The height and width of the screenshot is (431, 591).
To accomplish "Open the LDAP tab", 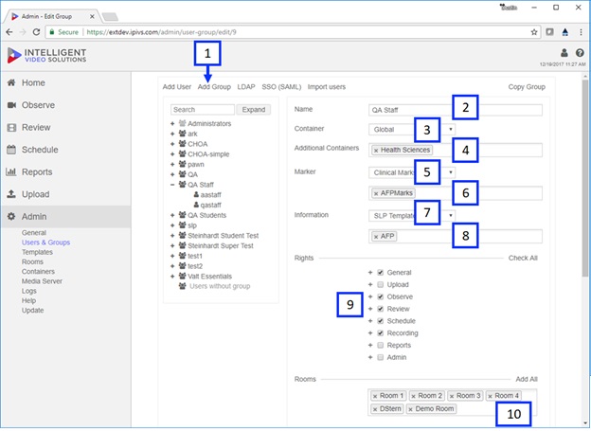I will (246, 87).
